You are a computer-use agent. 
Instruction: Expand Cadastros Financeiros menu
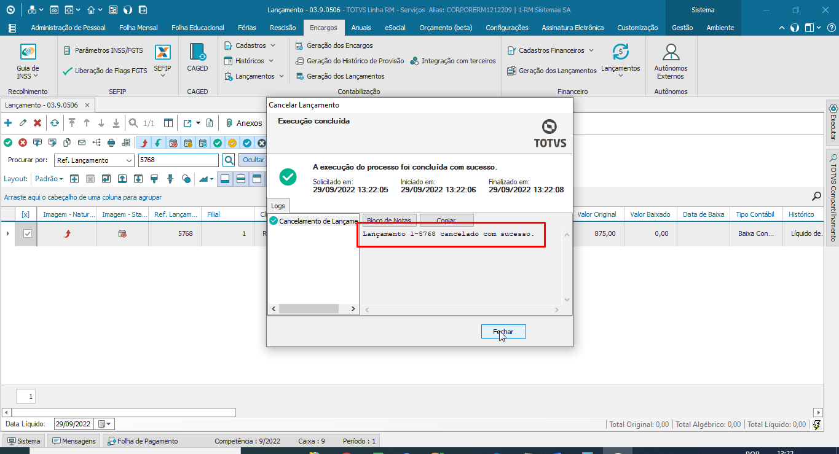point(551,50)
